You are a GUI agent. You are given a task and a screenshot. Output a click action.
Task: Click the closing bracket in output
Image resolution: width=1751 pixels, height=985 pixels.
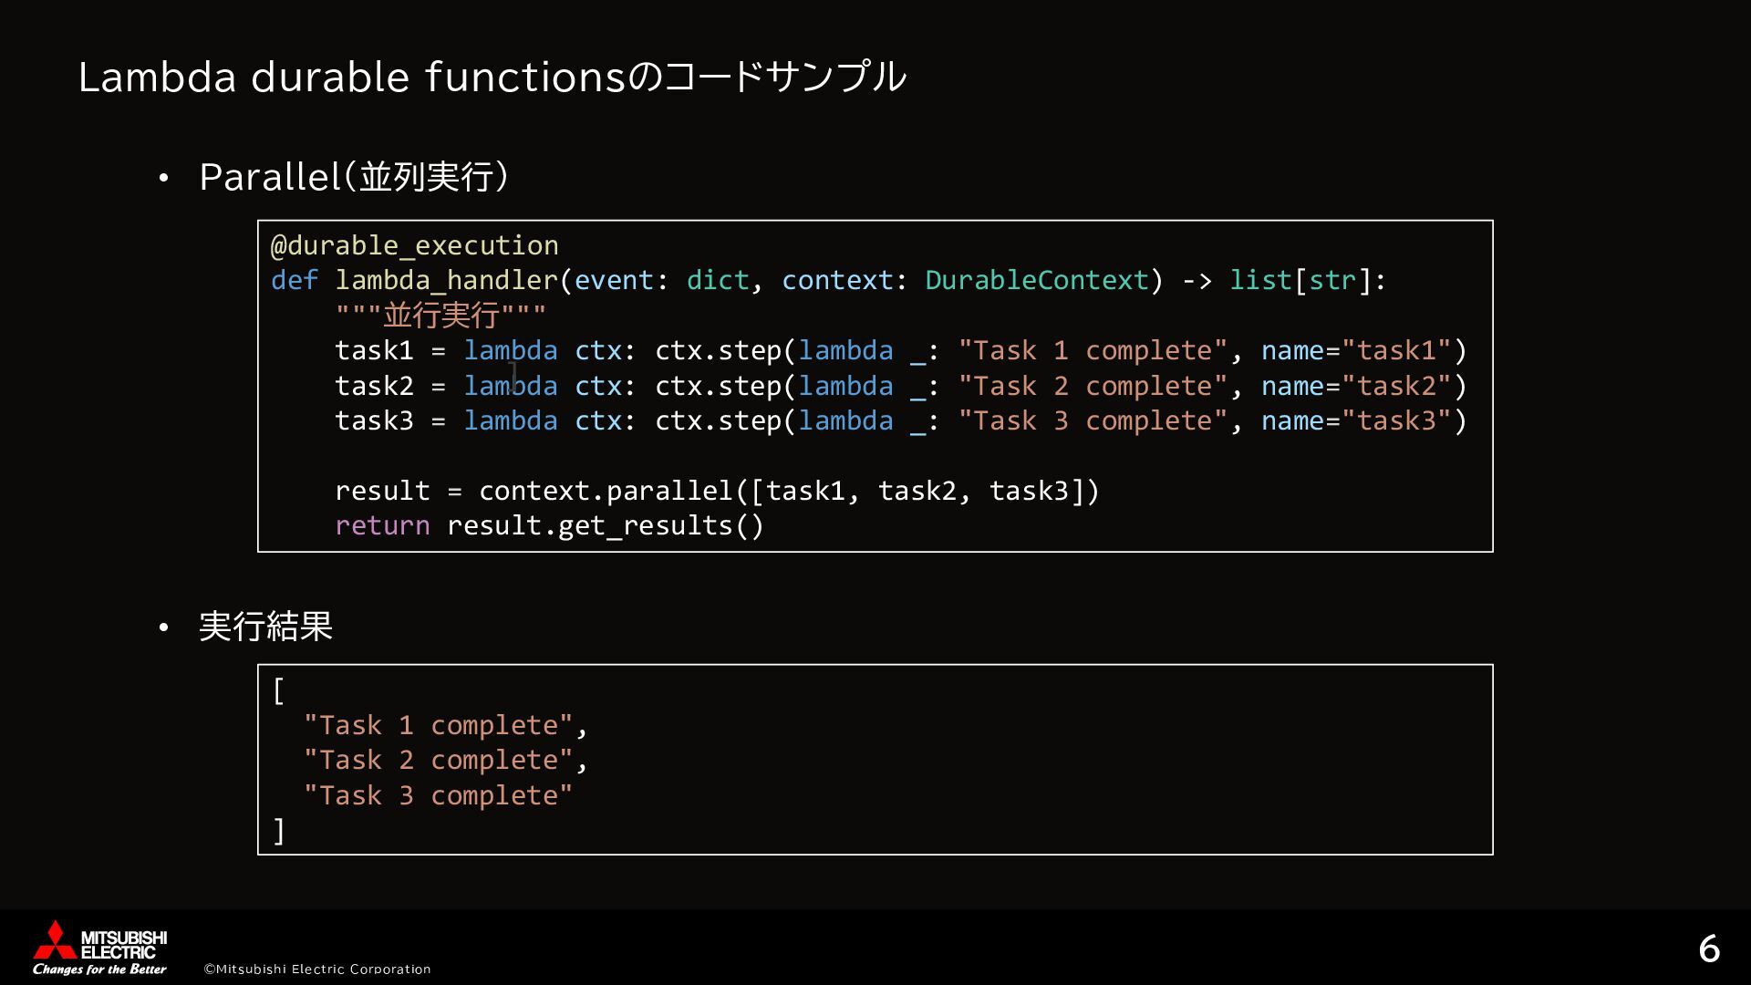pyautogui.click(x=279, y=831)
